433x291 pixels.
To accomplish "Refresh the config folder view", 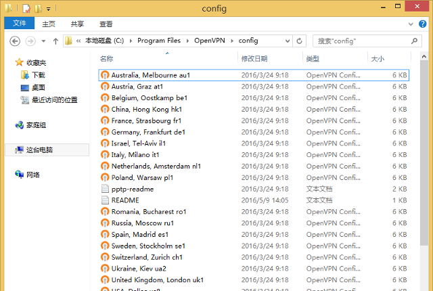I will coord(299,41).
